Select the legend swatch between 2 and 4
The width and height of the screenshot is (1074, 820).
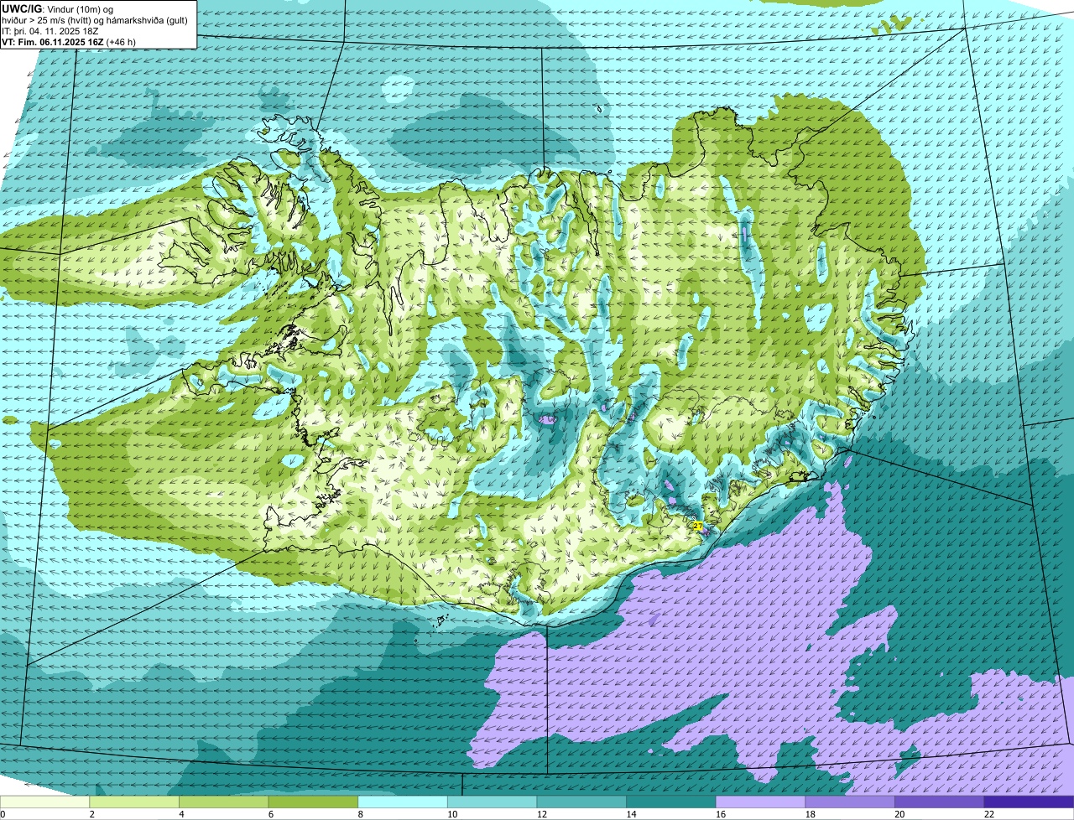click(x=134, y=802)
